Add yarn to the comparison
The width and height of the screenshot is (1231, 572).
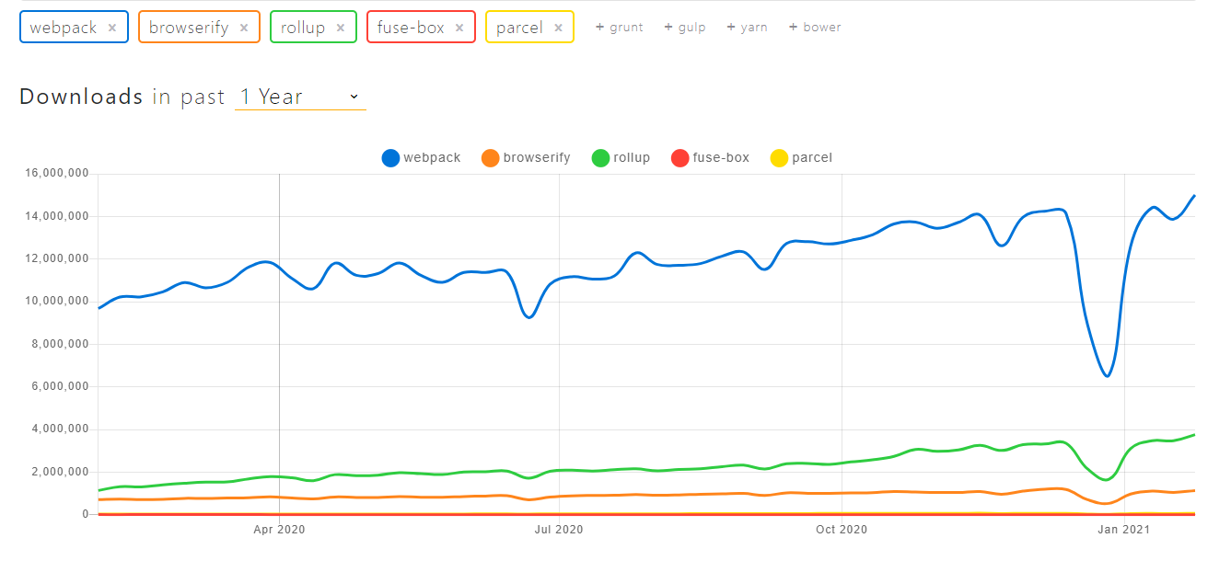(747, 27)
